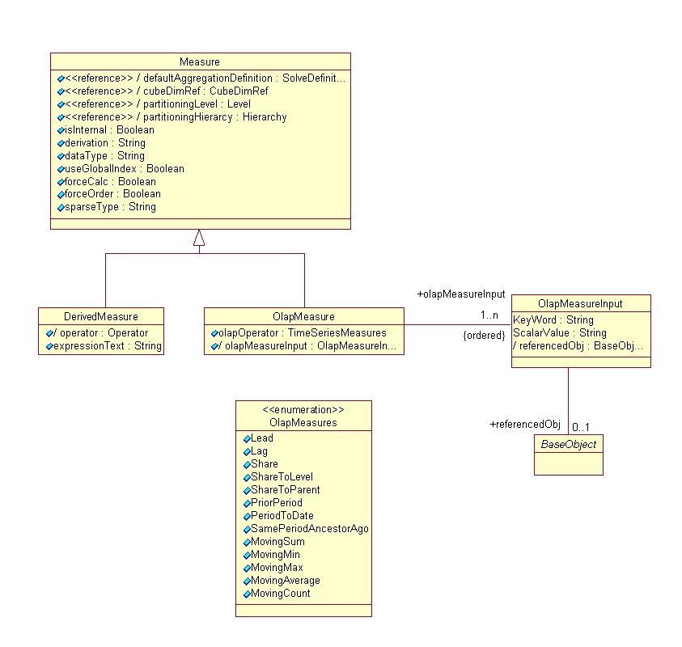Select the Measure class title

pos(200,61)
